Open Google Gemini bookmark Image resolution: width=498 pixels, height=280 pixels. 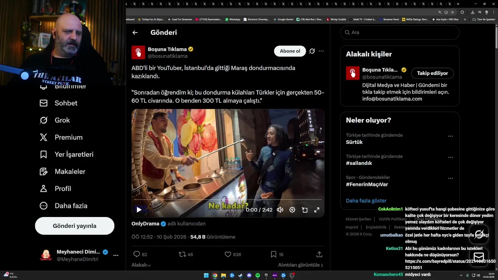point(283,19)
